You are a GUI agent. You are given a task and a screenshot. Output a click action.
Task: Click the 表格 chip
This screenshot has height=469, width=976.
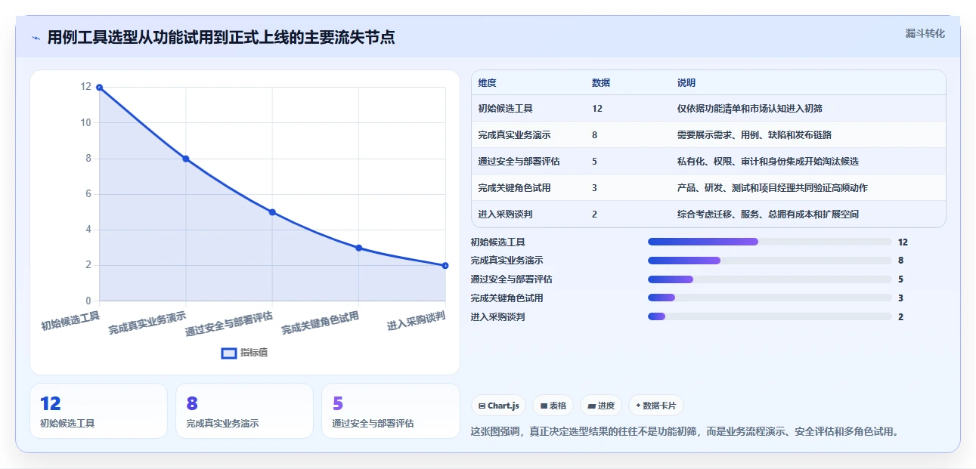(553, 406)
